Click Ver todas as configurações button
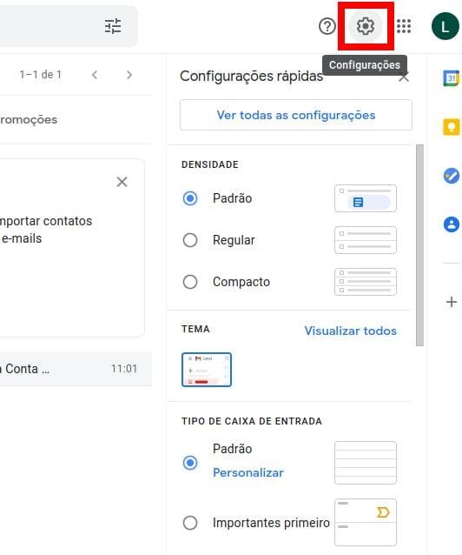 (x=296, y=115)
